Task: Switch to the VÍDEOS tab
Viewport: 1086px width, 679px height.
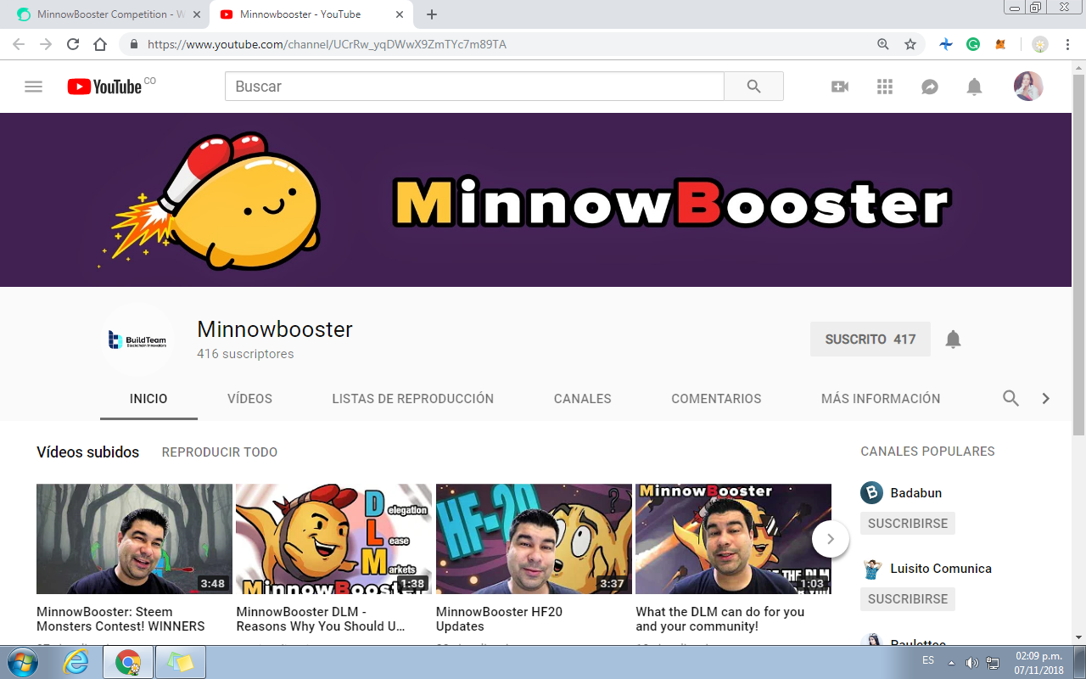Action: 249,398
